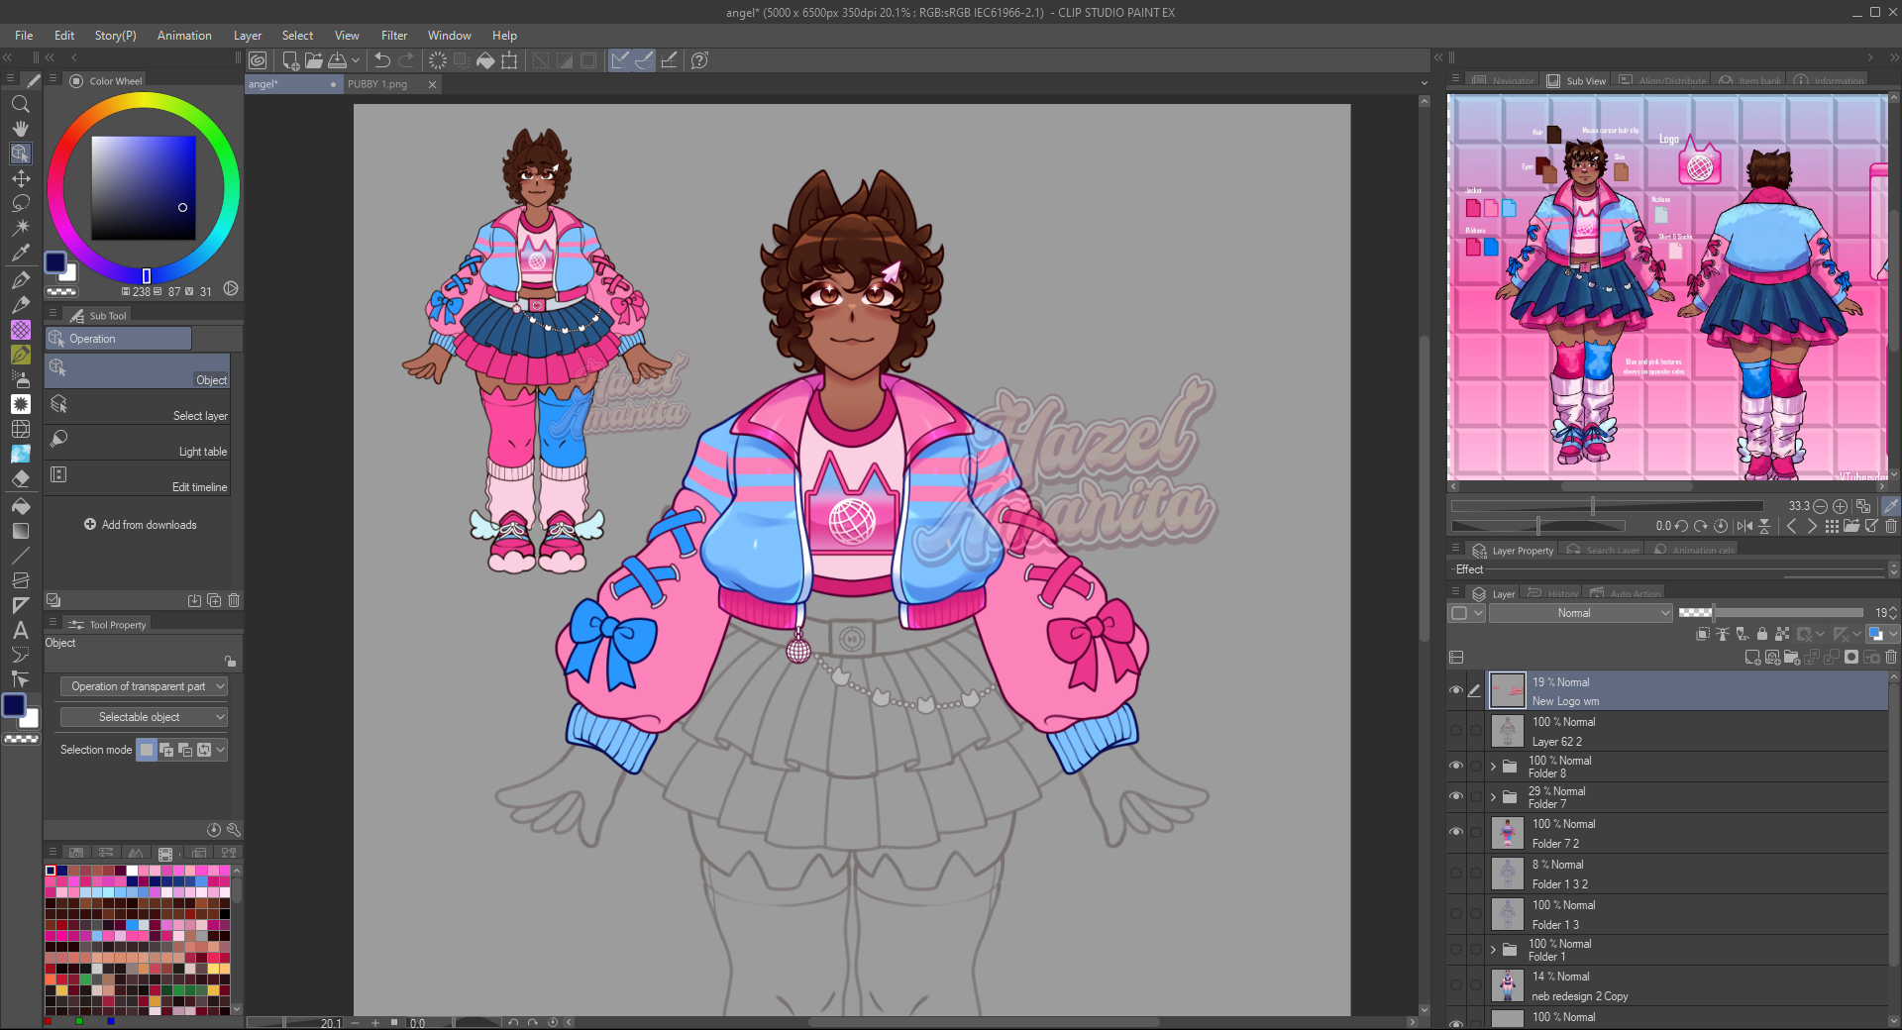Viewport: 1902px width, 1030px height.
Task: Hide the New Logo wm layer
Action: click(x=1455, y=690)
